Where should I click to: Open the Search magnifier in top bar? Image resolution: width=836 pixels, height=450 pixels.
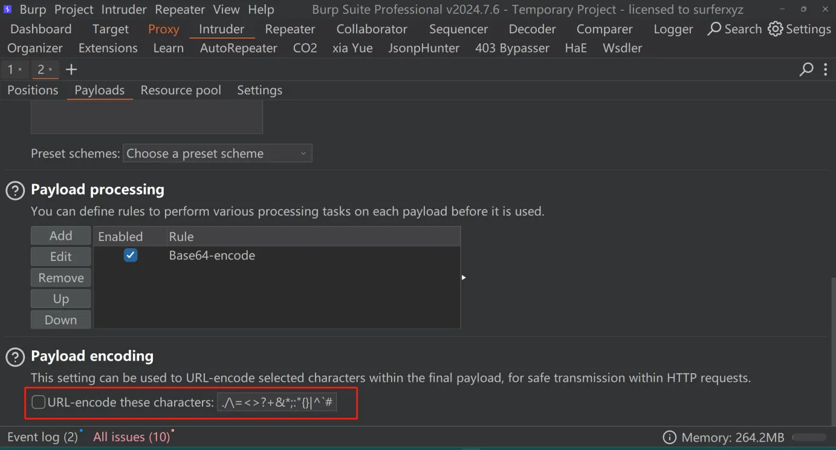(714, 29)
